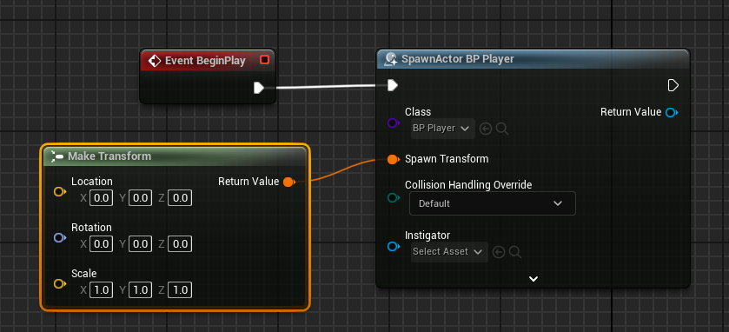Image resolution: width=729 pixels, height=332 pixels.
Task: Click the Event BeginPlay diamond event icon
Action: tap(154, 61)
